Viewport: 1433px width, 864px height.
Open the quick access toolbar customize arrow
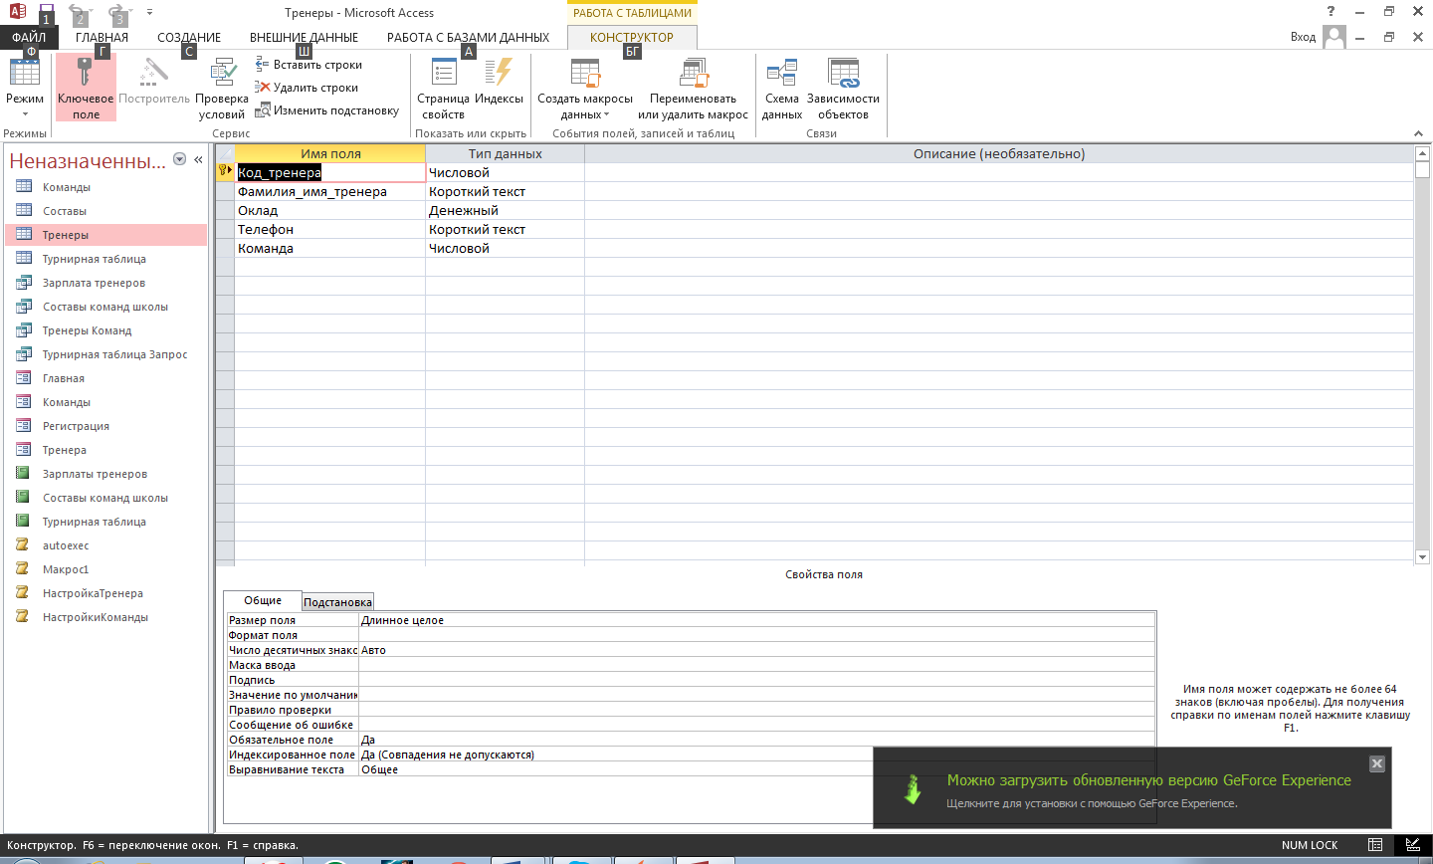(149, 13)
